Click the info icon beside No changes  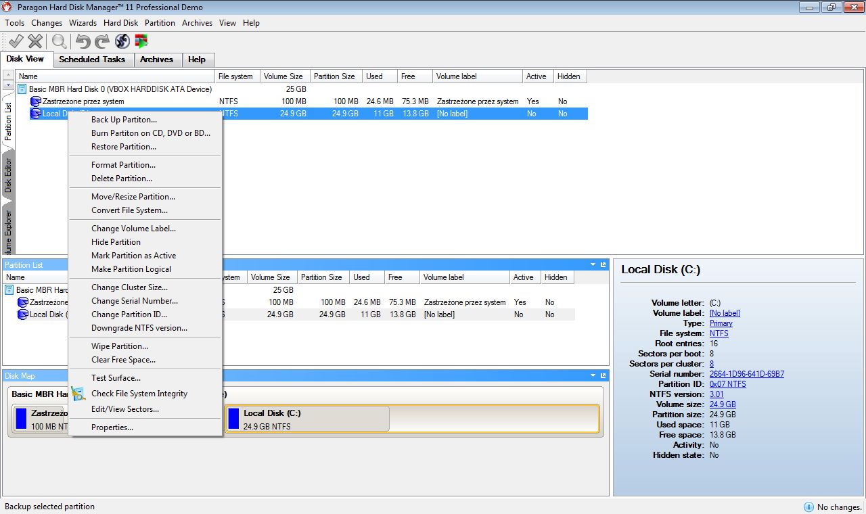(x=808, y=507)
